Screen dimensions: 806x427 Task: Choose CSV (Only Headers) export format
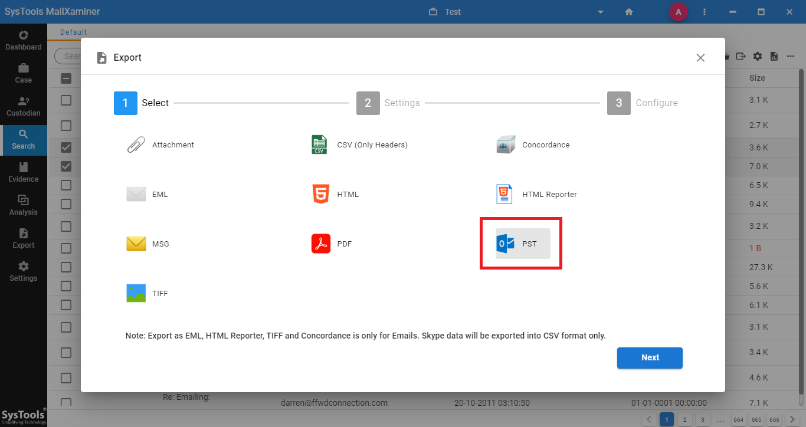pyautogui.click(x=359, y=144)
